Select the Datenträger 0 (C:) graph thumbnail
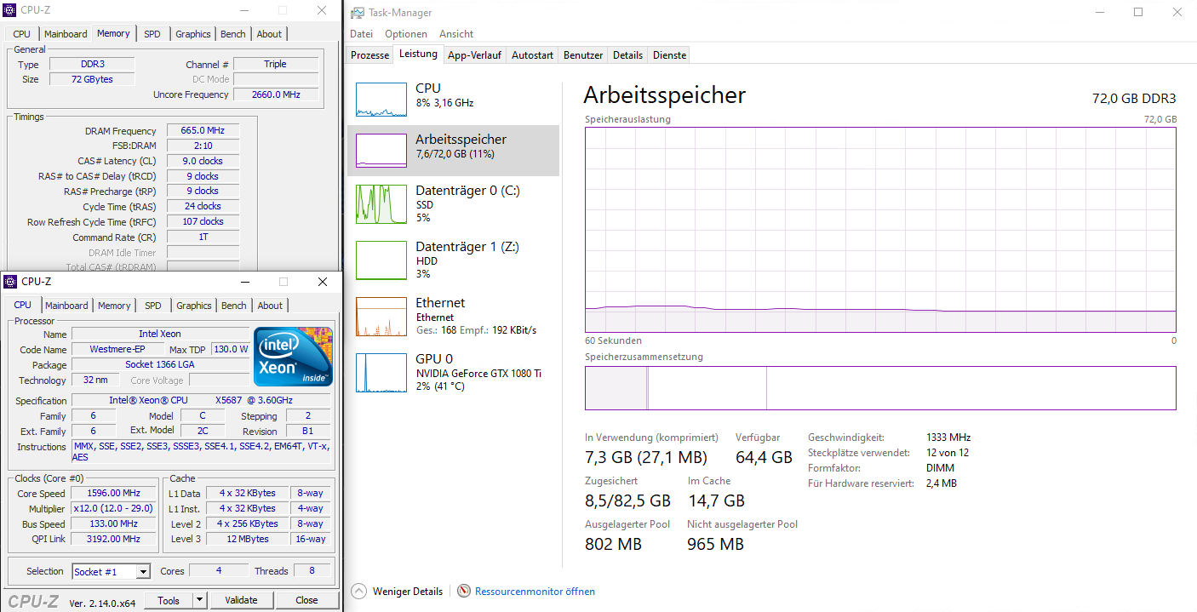Image resolution: width=1197 pixels, height=612 pixels. 381,204
